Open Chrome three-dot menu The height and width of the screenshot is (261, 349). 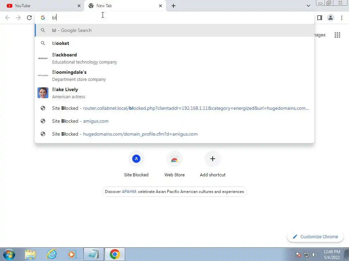tap(342, 18)
